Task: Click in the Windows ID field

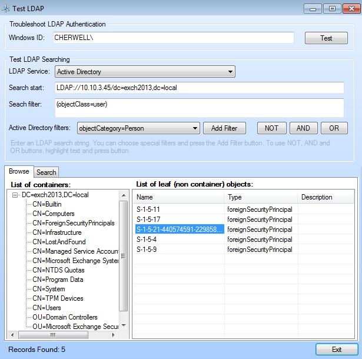Action: [172, 38]
